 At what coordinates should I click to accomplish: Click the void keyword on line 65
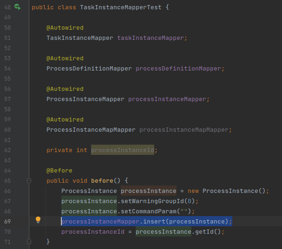tap(80, 181)
